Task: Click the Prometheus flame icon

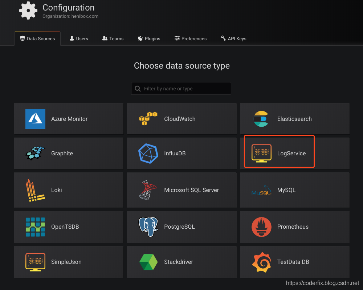Action: [x=261, y=227]
